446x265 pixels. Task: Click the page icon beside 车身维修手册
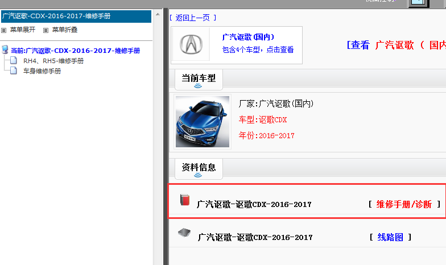click(14, 71)
